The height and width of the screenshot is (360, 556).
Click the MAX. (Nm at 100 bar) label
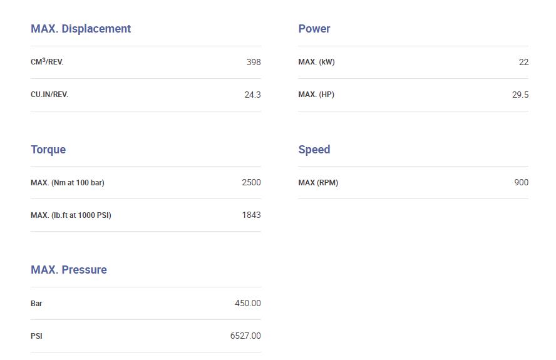coord(68,183)
